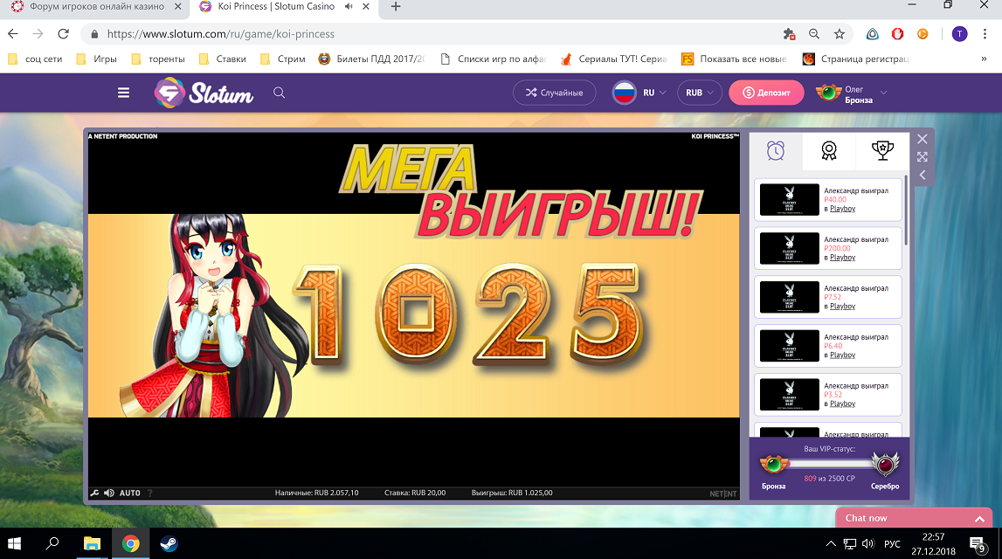Expand the RU language dropdown
This screenshot has height=559, width=1002.
tap(654, 93)
